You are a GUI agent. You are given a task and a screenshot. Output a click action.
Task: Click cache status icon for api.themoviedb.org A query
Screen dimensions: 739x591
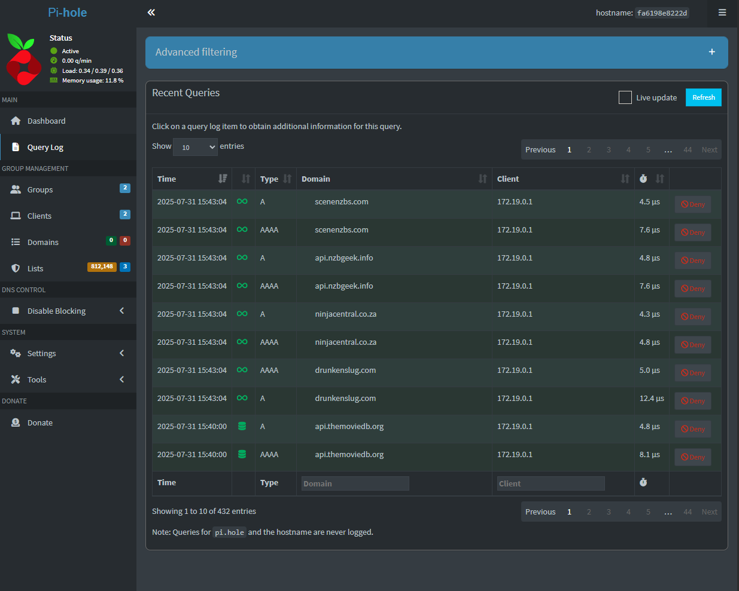[242, 427]
